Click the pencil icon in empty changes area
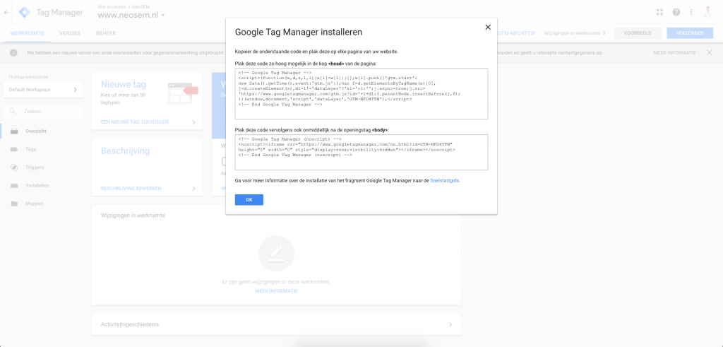 coord(276,253)
